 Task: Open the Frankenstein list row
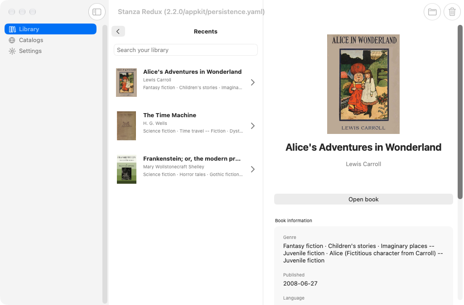[185, 169]
